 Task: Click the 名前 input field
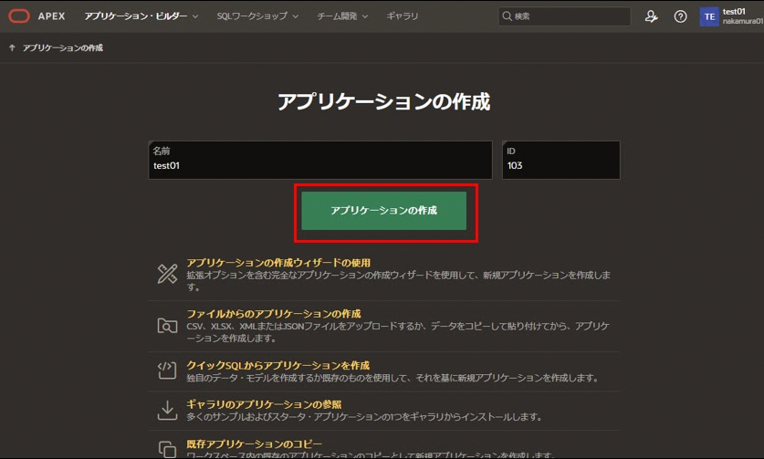point(319,166)
